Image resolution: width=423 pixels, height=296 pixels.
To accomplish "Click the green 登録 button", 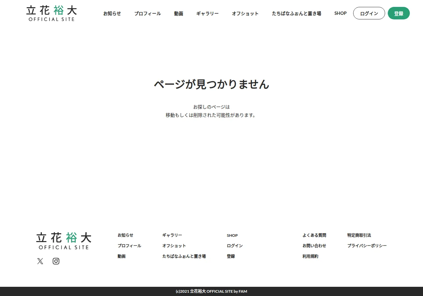I will coord(399,13).
